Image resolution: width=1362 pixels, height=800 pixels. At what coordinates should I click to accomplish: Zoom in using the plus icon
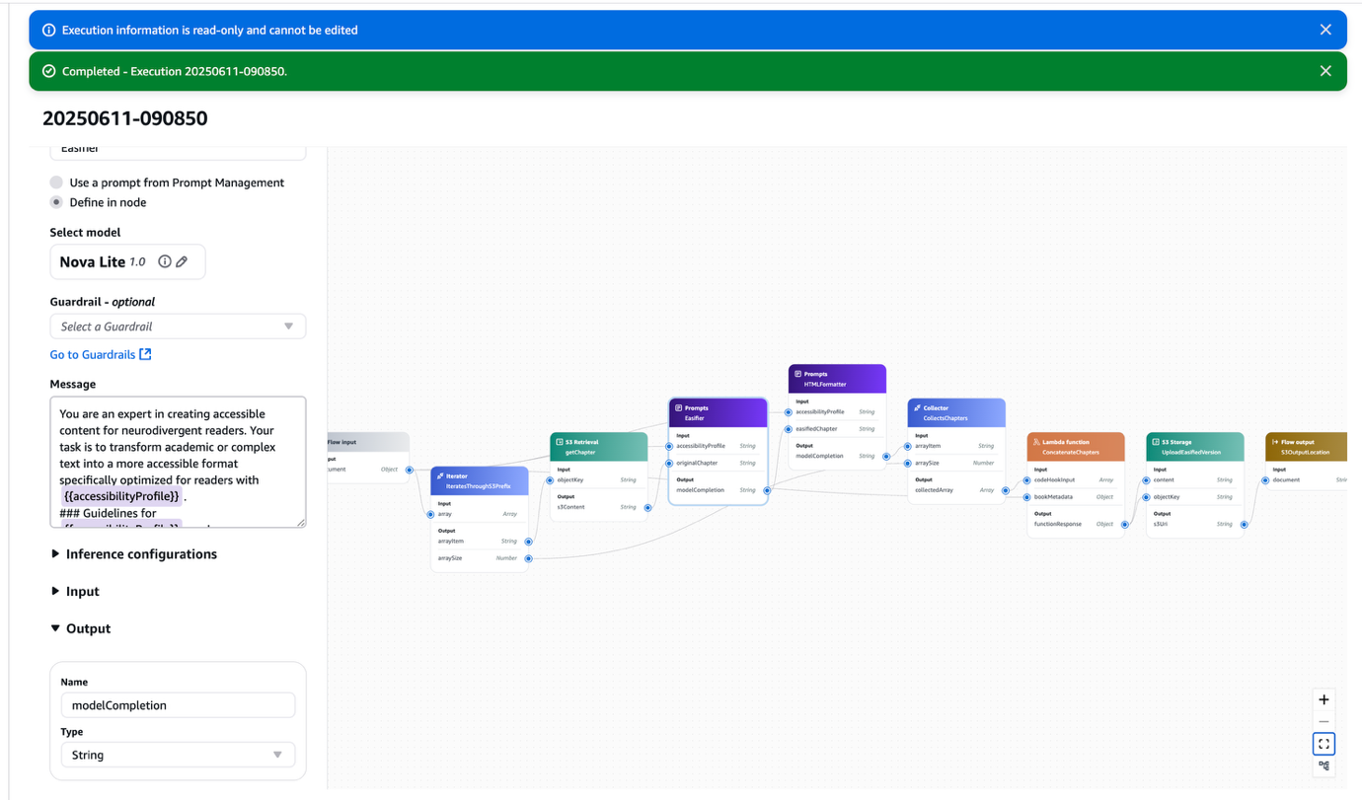tap(1323, 698)
